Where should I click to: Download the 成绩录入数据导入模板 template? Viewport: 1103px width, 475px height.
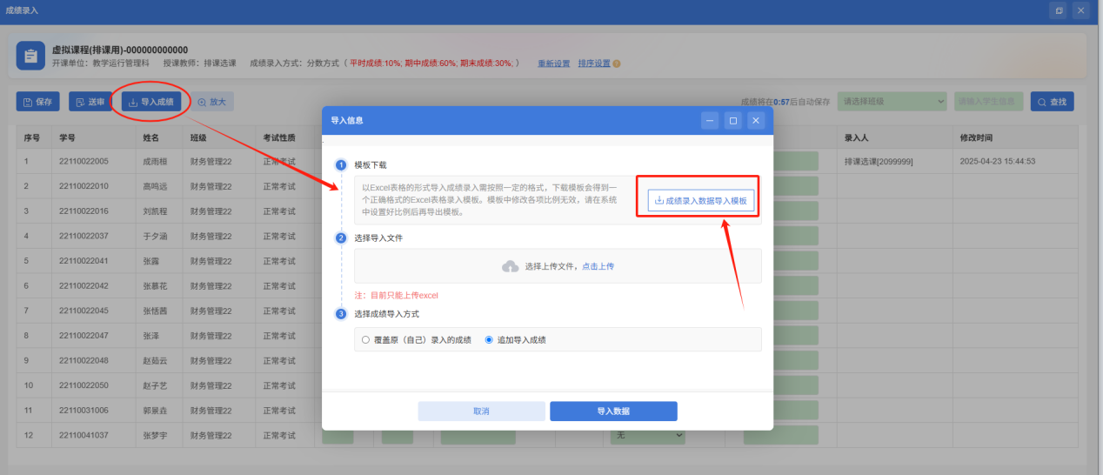(x=700, y=200)
